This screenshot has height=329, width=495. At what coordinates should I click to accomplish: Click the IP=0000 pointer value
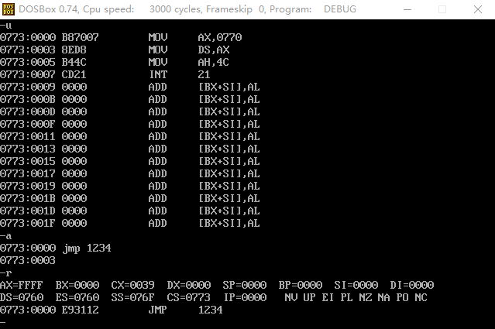(246, 297)
